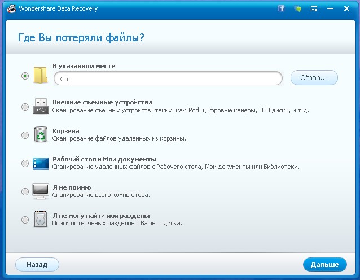Select the 'Внешние съемные устройства' radio button
Image resolution: width=360 pixels, height=280 pixels.
point(25,107)
